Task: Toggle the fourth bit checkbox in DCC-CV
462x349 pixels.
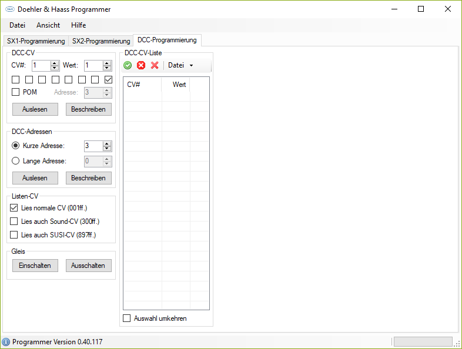Action: point(55,79)
